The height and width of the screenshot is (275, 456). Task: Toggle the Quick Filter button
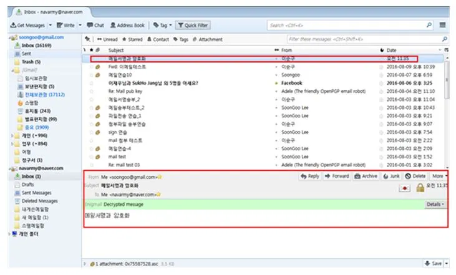[193, 26]
